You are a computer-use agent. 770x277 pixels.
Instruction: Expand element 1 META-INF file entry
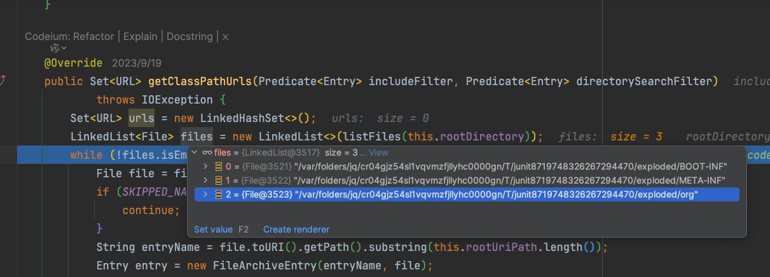coord(205,180)
